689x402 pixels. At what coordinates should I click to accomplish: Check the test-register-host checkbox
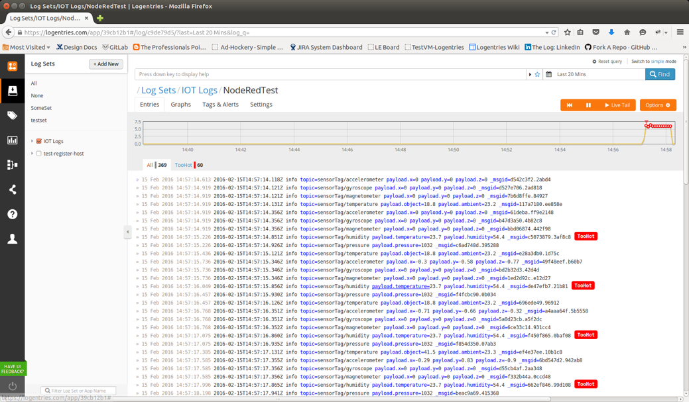(x=39, y=154)
